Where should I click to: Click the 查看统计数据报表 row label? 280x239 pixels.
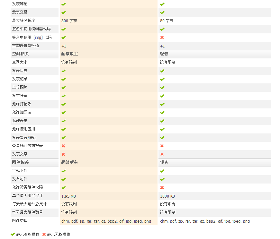point(28,146)
